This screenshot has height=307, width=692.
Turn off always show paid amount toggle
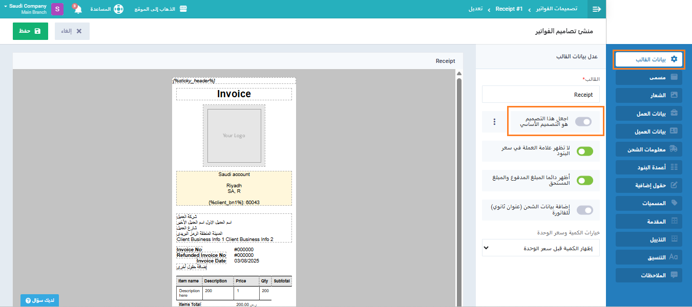click(x=584, y=181)
